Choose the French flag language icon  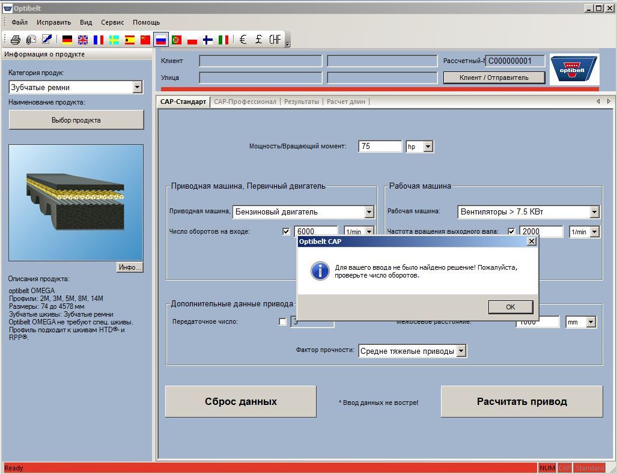click(x=99, y=40)
